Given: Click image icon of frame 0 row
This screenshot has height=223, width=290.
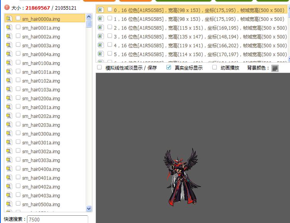Looking at the screenshot, I should (x=101, y=9).
